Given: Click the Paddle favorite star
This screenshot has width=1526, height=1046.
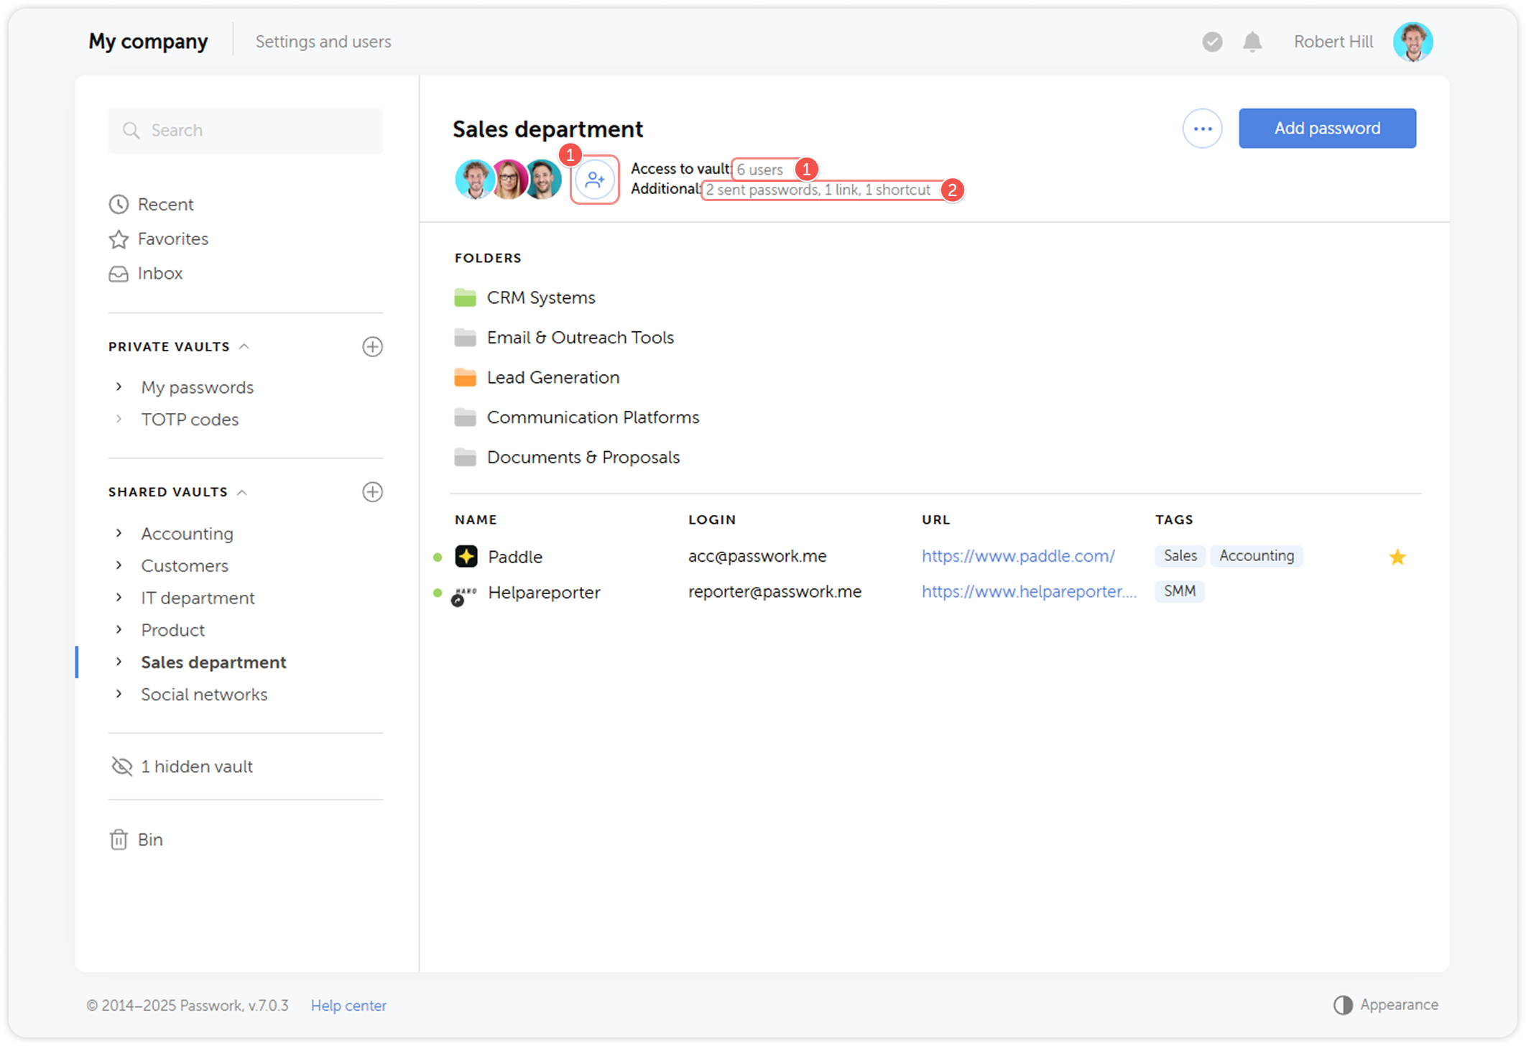Looking at the screenshot, I should coord(1397,557).
